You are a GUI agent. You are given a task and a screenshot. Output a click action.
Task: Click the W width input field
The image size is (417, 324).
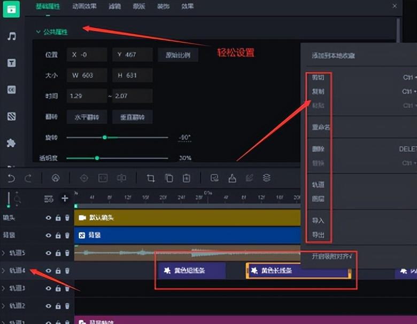[87, 75]
